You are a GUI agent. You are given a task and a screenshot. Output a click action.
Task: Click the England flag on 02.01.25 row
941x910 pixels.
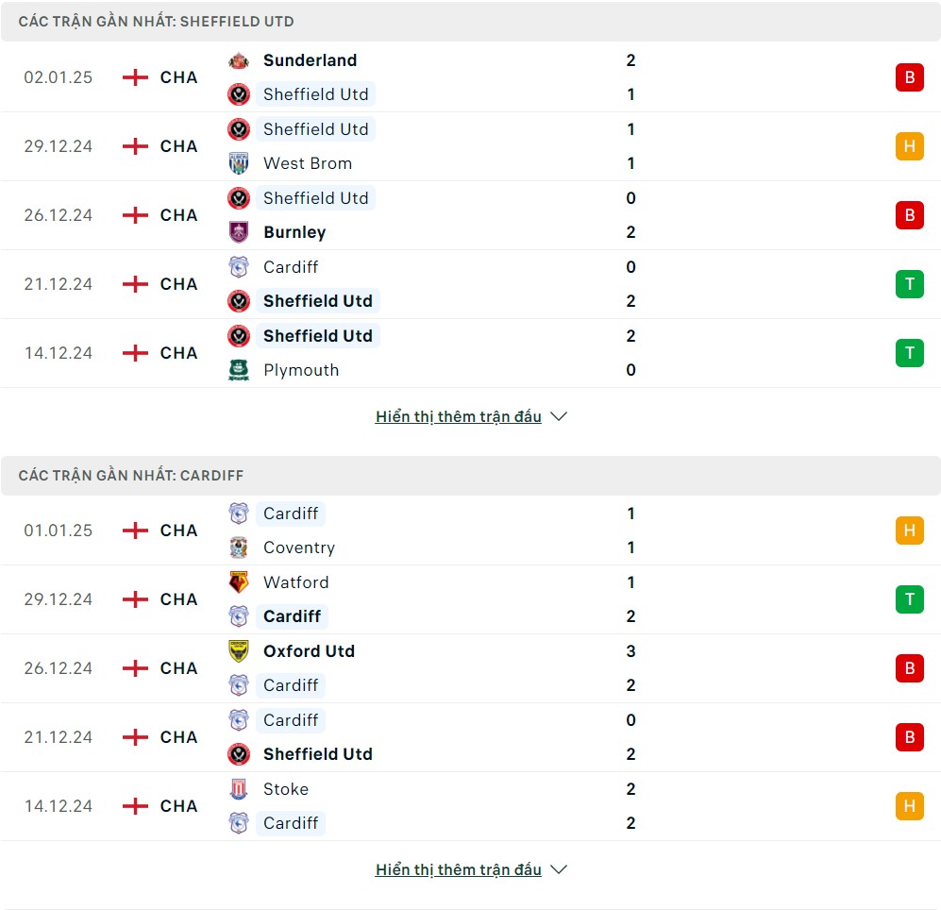coord(135,77)
